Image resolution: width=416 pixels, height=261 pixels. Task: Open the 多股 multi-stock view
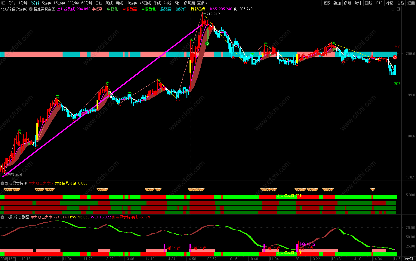pos(348,3)
